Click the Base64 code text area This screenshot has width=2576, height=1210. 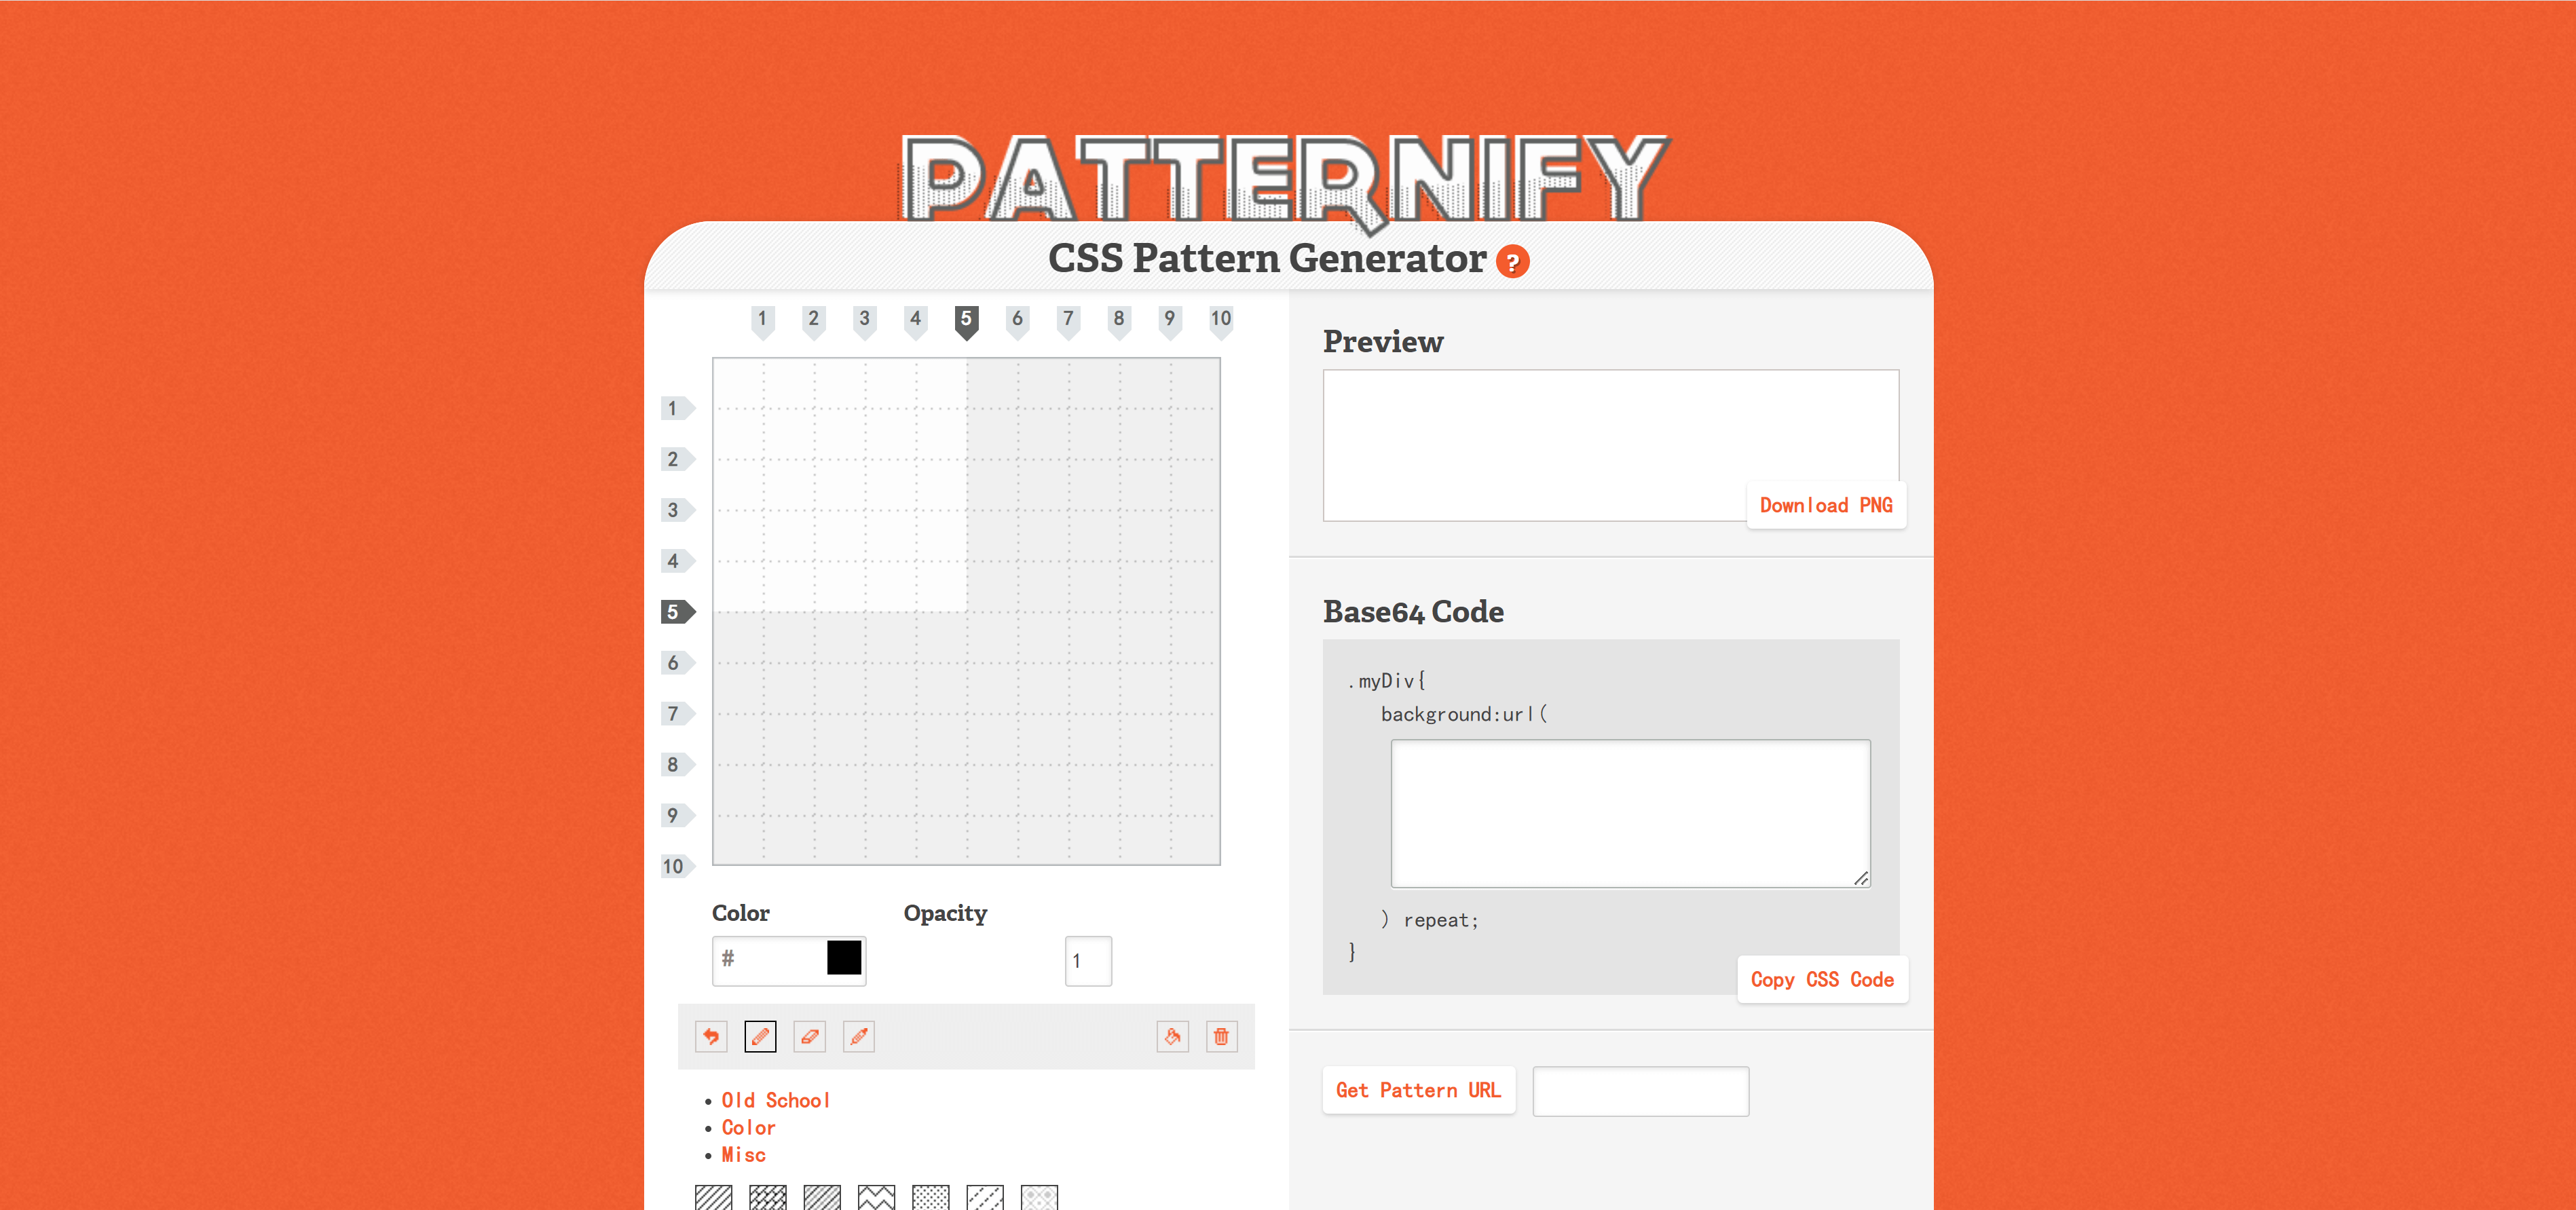click(1629, 813)
